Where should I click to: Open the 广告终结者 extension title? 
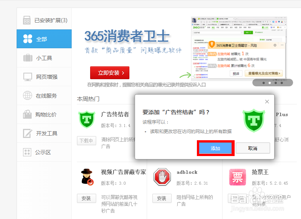pyautogui.click(x=115, y=114)
